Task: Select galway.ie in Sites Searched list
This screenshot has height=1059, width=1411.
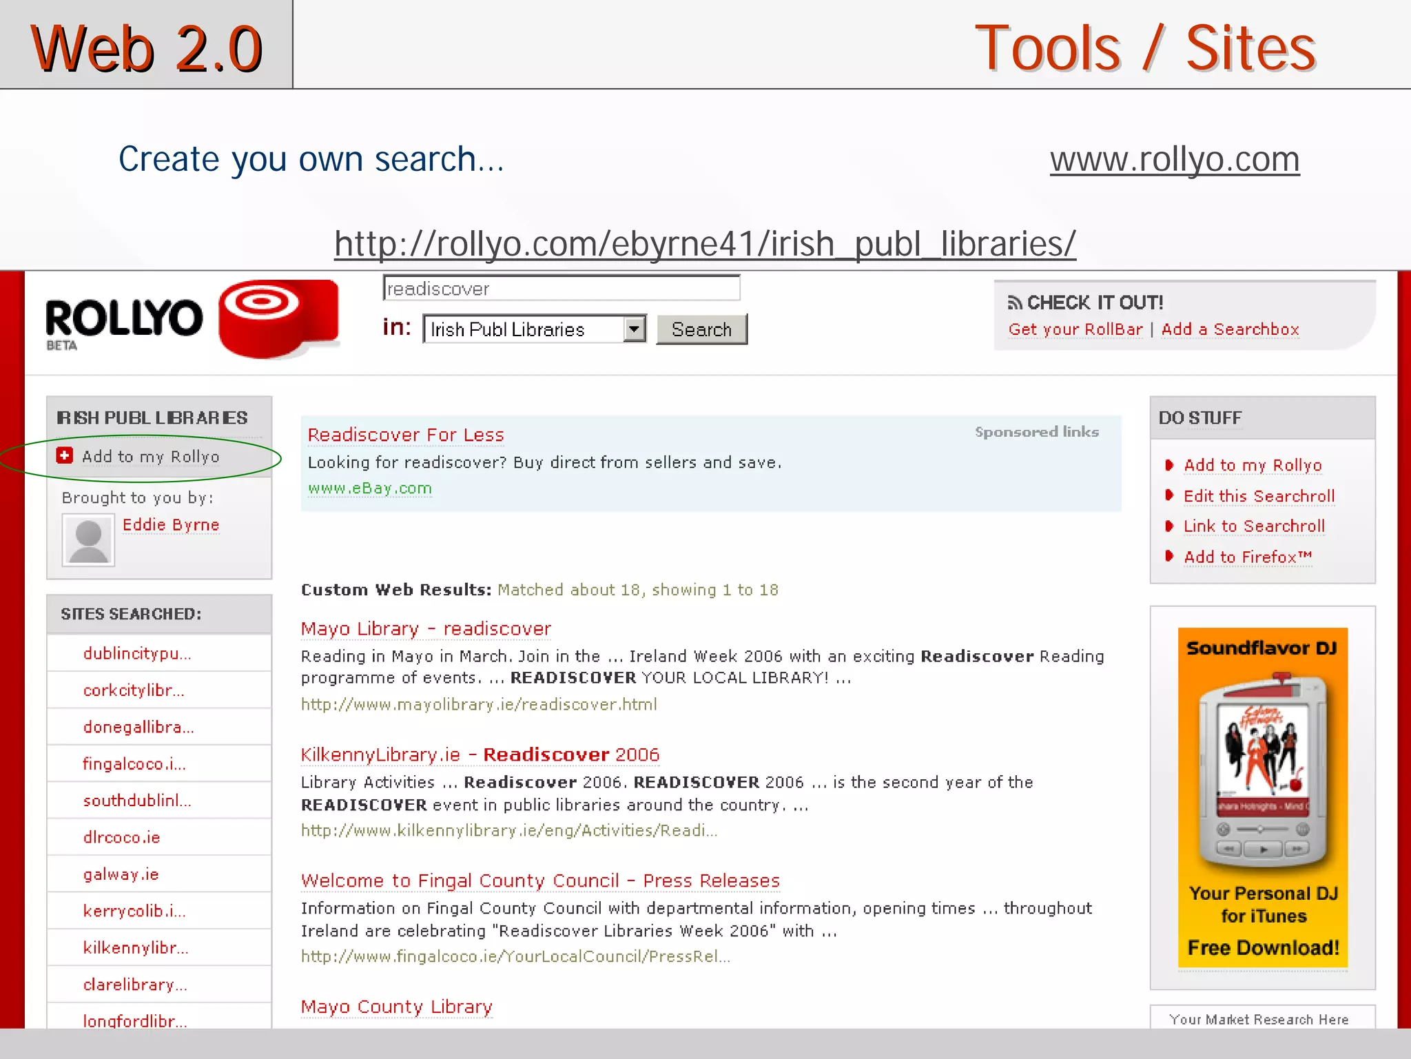Action: (121, 874)
